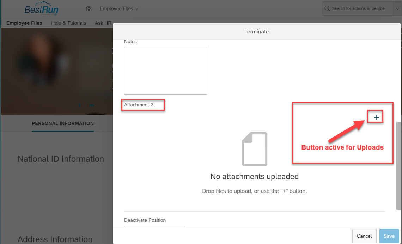
Task: Click the 'Terminate' dialog title
Action: (257, 31)
